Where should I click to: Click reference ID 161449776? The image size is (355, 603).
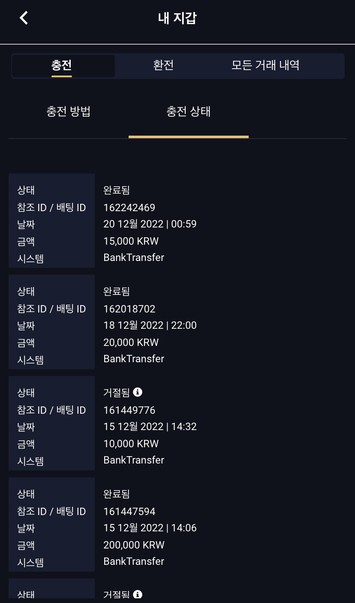tap(129, 410)
